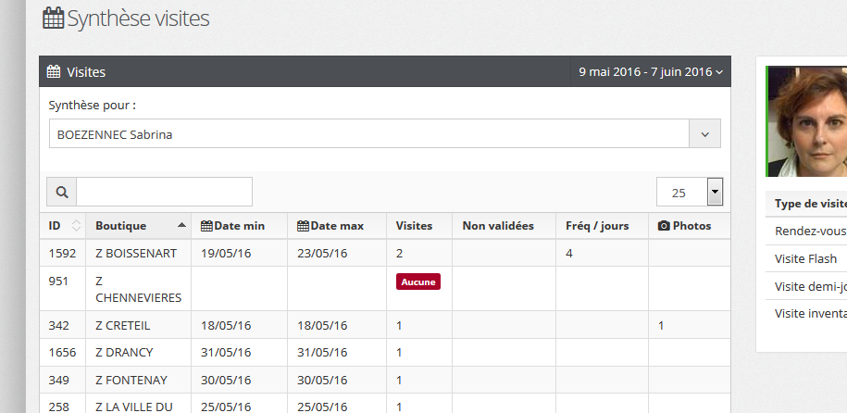Sort by Non validées column header

[498, 226]
